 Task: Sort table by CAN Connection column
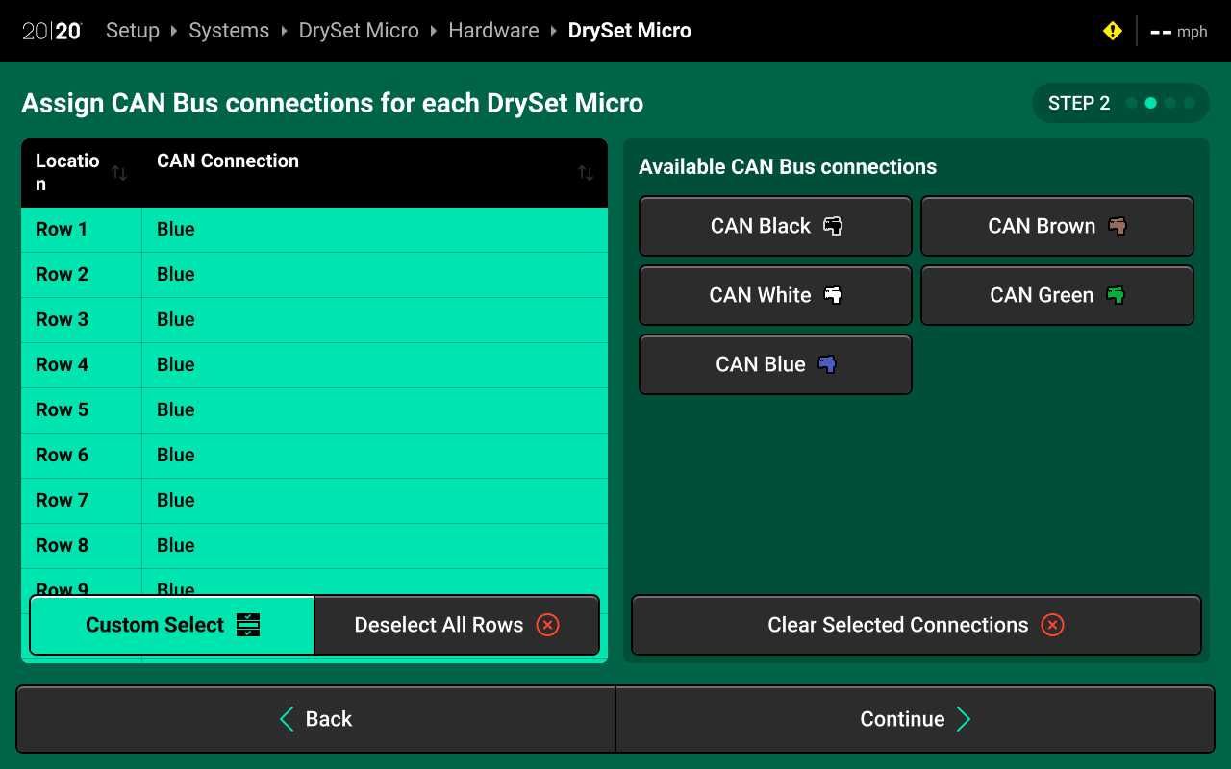coord(585,173)
